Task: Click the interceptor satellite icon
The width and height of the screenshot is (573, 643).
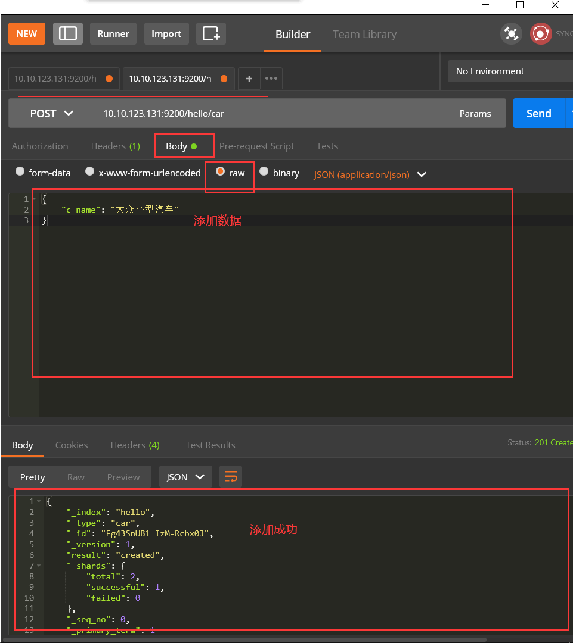Action: [511, 33]
